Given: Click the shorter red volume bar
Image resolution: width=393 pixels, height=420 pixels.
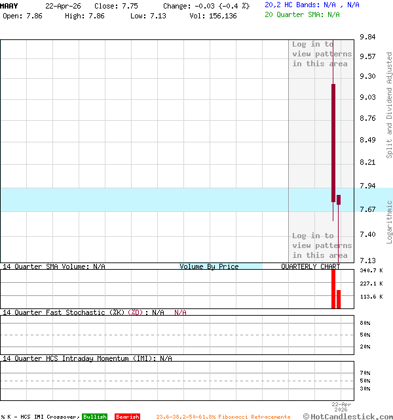Looking at the screenshot, I should (x=339, y=299).
